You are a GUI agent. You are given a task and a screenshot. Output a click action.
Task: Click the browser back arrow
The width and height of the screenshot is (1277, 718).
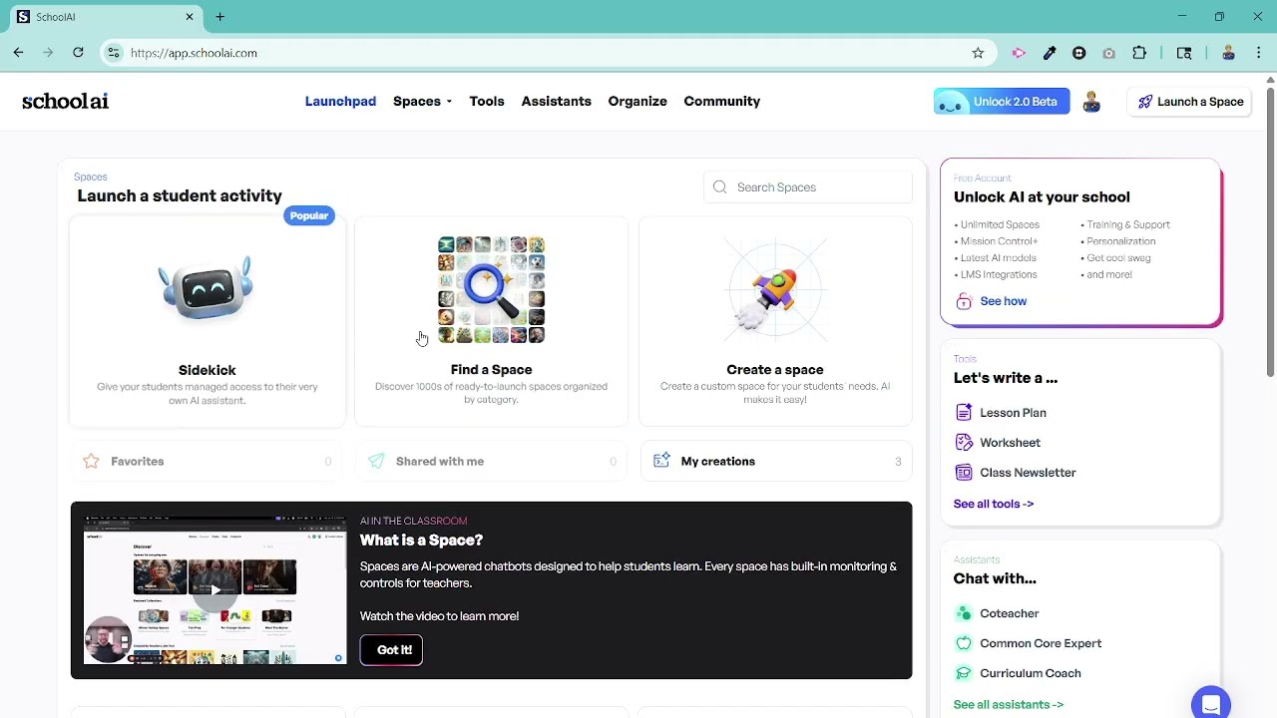point(18,53)
